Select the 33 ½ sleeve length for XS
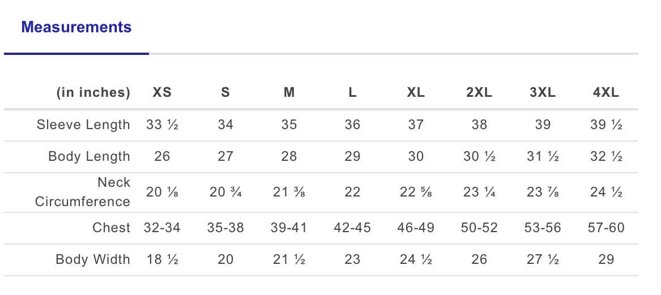The height and width of the screenshot is (295, 661). click(x=162, y=125)
